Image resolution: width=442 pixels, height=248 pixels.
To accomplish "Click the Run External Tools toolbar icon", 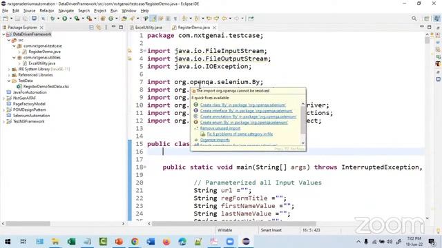I will click(x=89, y=19).
